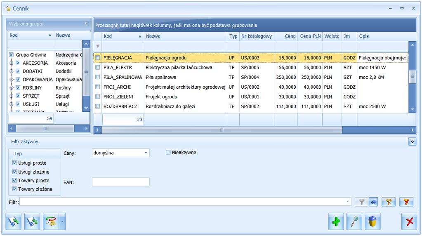Add a new item with the green plus

click(x=336, y=222)
